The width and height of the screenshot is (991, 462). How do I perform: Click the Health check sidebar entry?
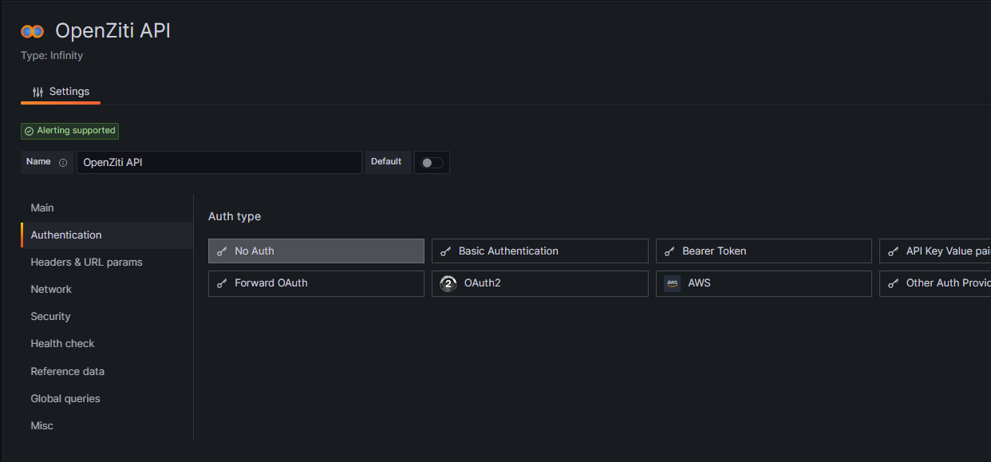[62, 343]
